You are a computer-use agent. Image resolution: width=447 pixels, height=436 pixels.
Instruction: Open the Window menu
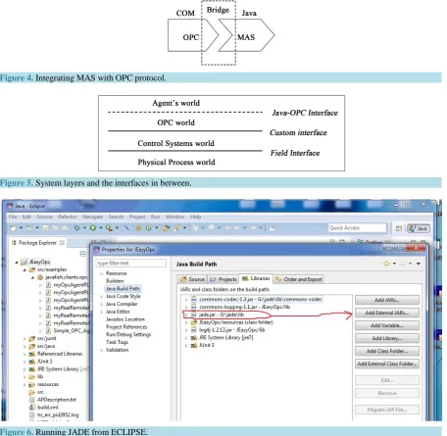(x=174, y=217)
